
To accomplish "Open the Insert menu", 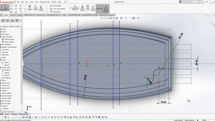I will point(32,2).
